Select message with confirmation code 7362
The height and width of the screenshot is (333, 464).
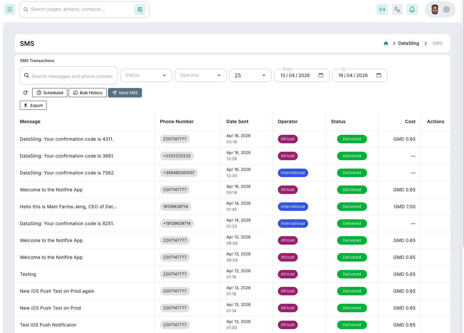tap(67, 173)
